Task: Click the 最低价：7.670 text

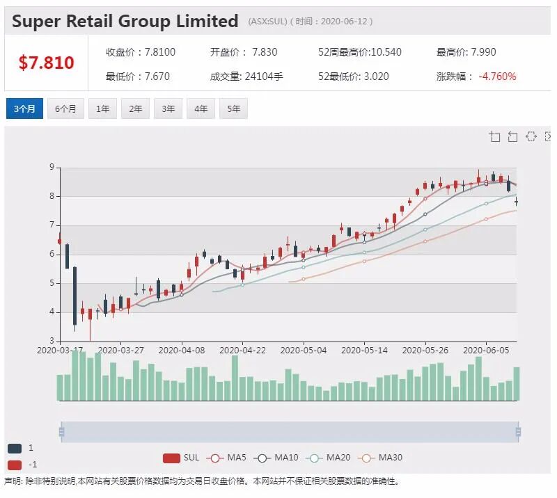Action: tap(137, 77)
